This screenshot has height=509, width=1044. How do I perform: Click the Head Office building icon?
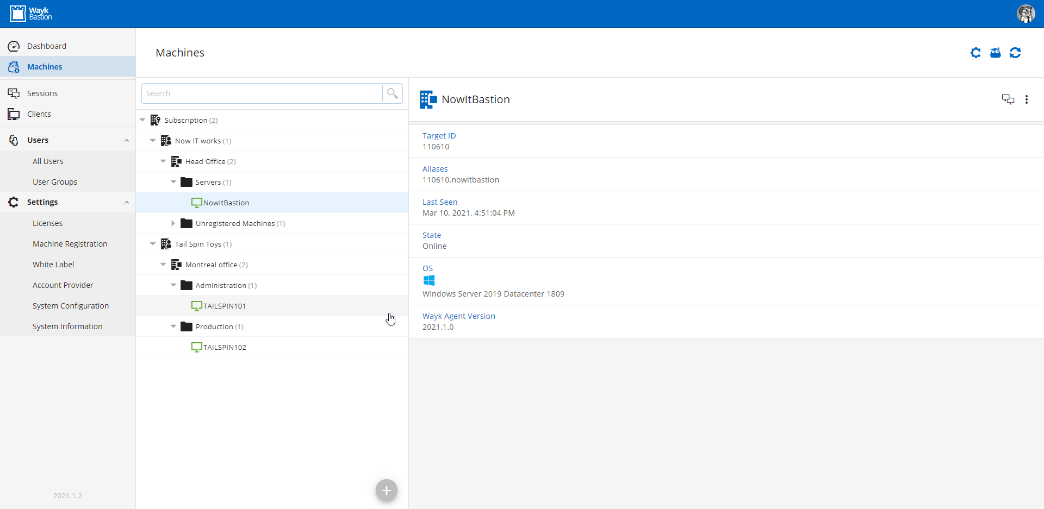[x=176, y=161]
